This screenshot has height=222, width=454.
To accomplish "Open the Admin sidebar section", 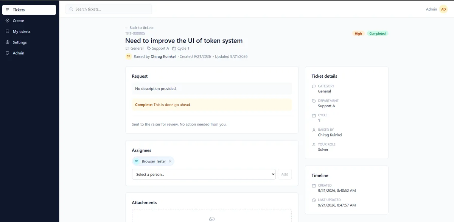I will click(x=29, y=53).
